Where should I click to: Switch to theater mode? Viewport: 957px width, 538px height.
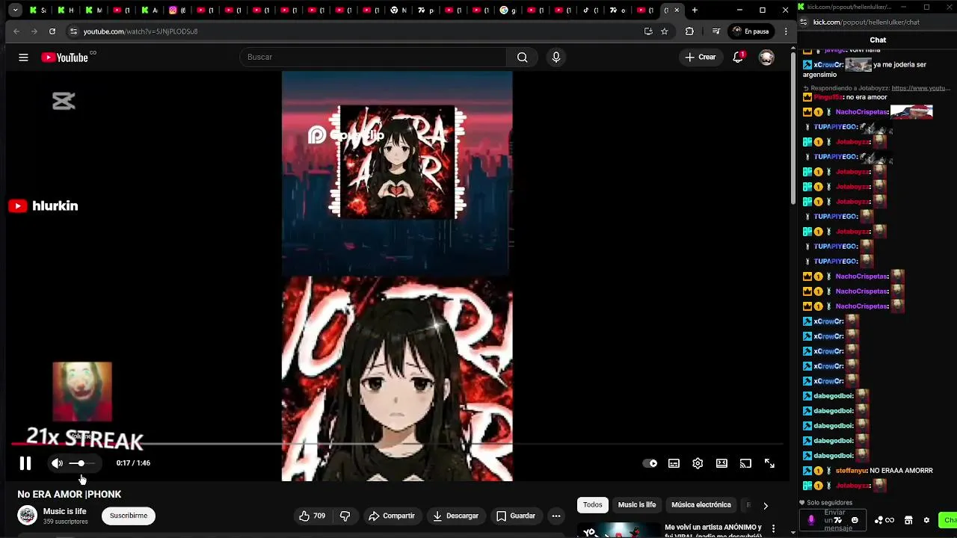tap(721, 463)
